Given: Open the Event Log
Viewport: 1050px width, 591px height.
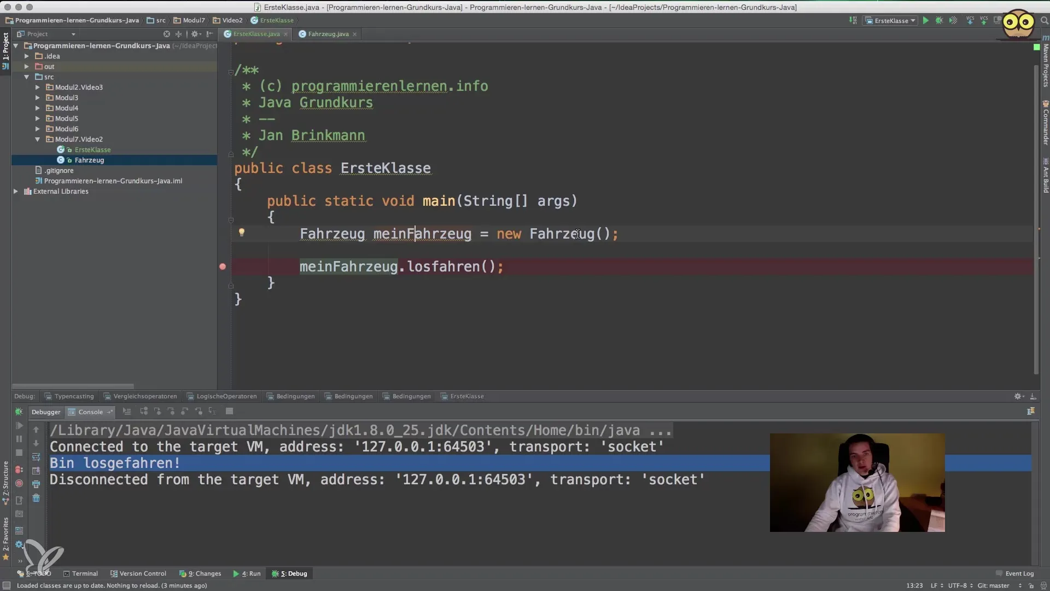Looking at the screenshot, I should tap(1015, 573).
